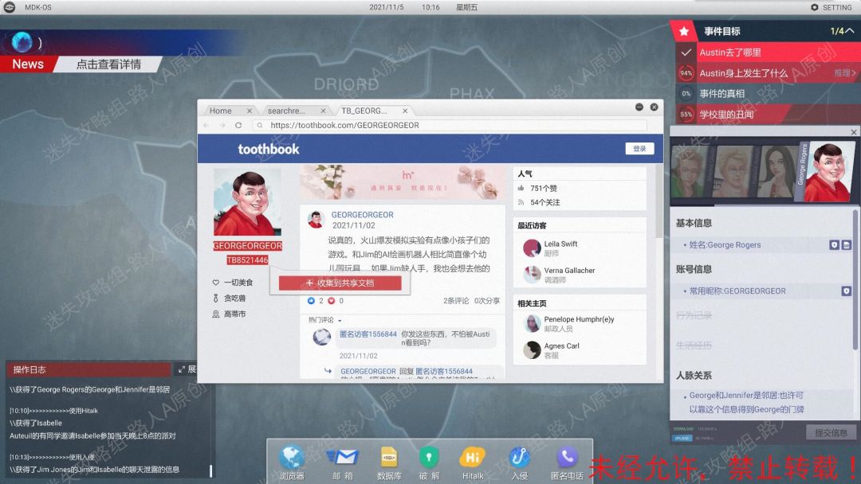Viewport: 861px width, 484px height.
Task: Select the TB_GEORG... tab
Action: pyautogui.click(x=364, y=111)
